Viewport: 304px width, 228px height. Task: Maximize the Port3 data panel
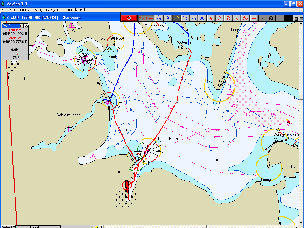tap(22, 26)
